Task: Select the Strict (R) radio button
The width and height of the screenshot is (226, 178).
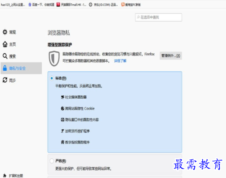Action: 52,161
